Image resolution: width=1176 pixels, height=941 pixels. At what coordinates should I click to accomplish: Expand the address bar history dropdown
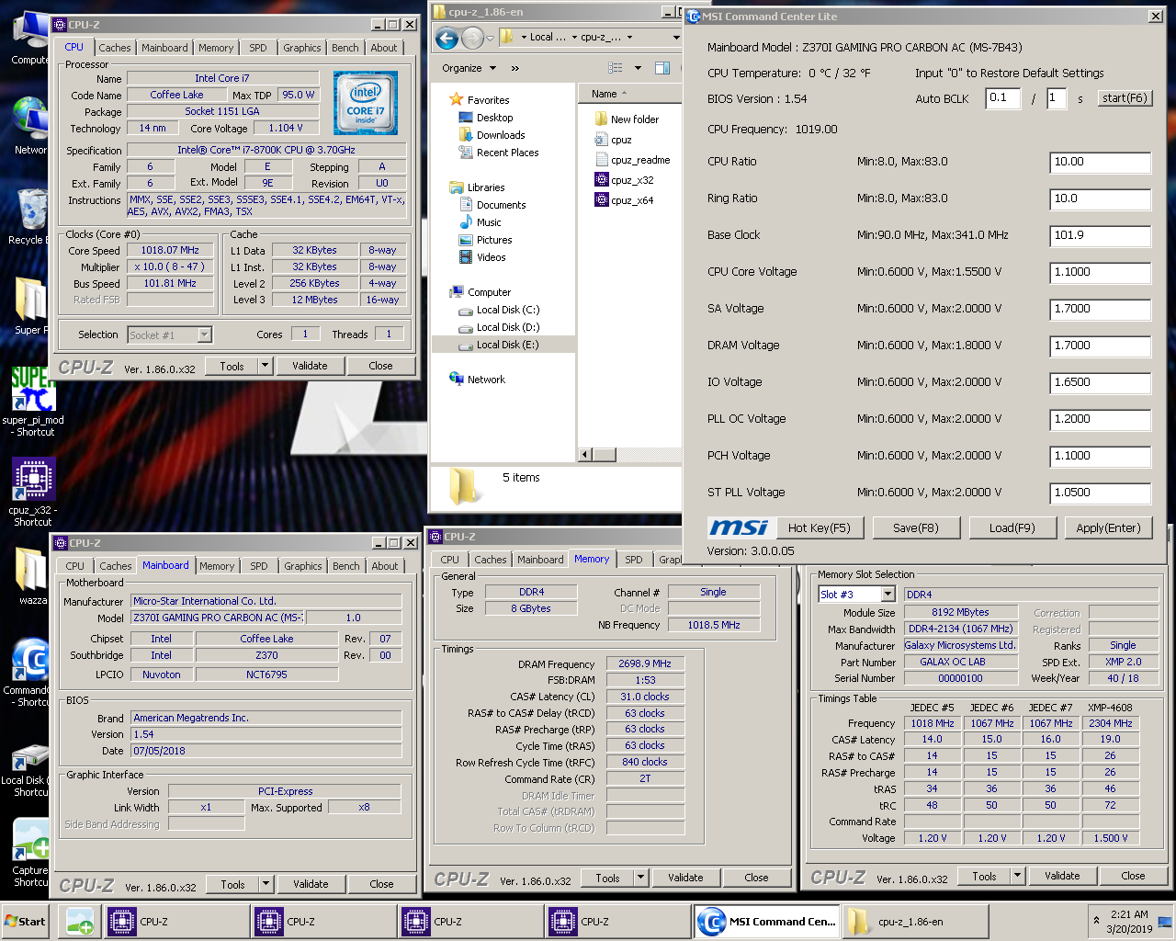[676, 38]
